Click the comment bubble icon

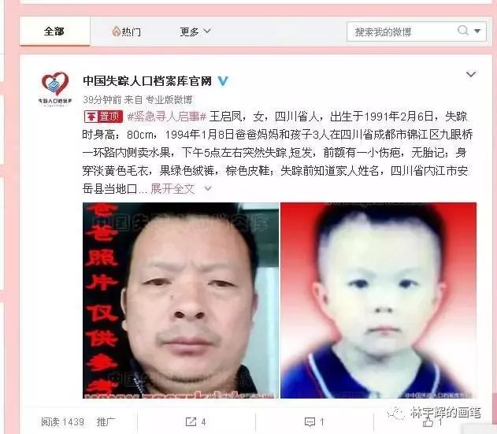click(x=310, y=422)
